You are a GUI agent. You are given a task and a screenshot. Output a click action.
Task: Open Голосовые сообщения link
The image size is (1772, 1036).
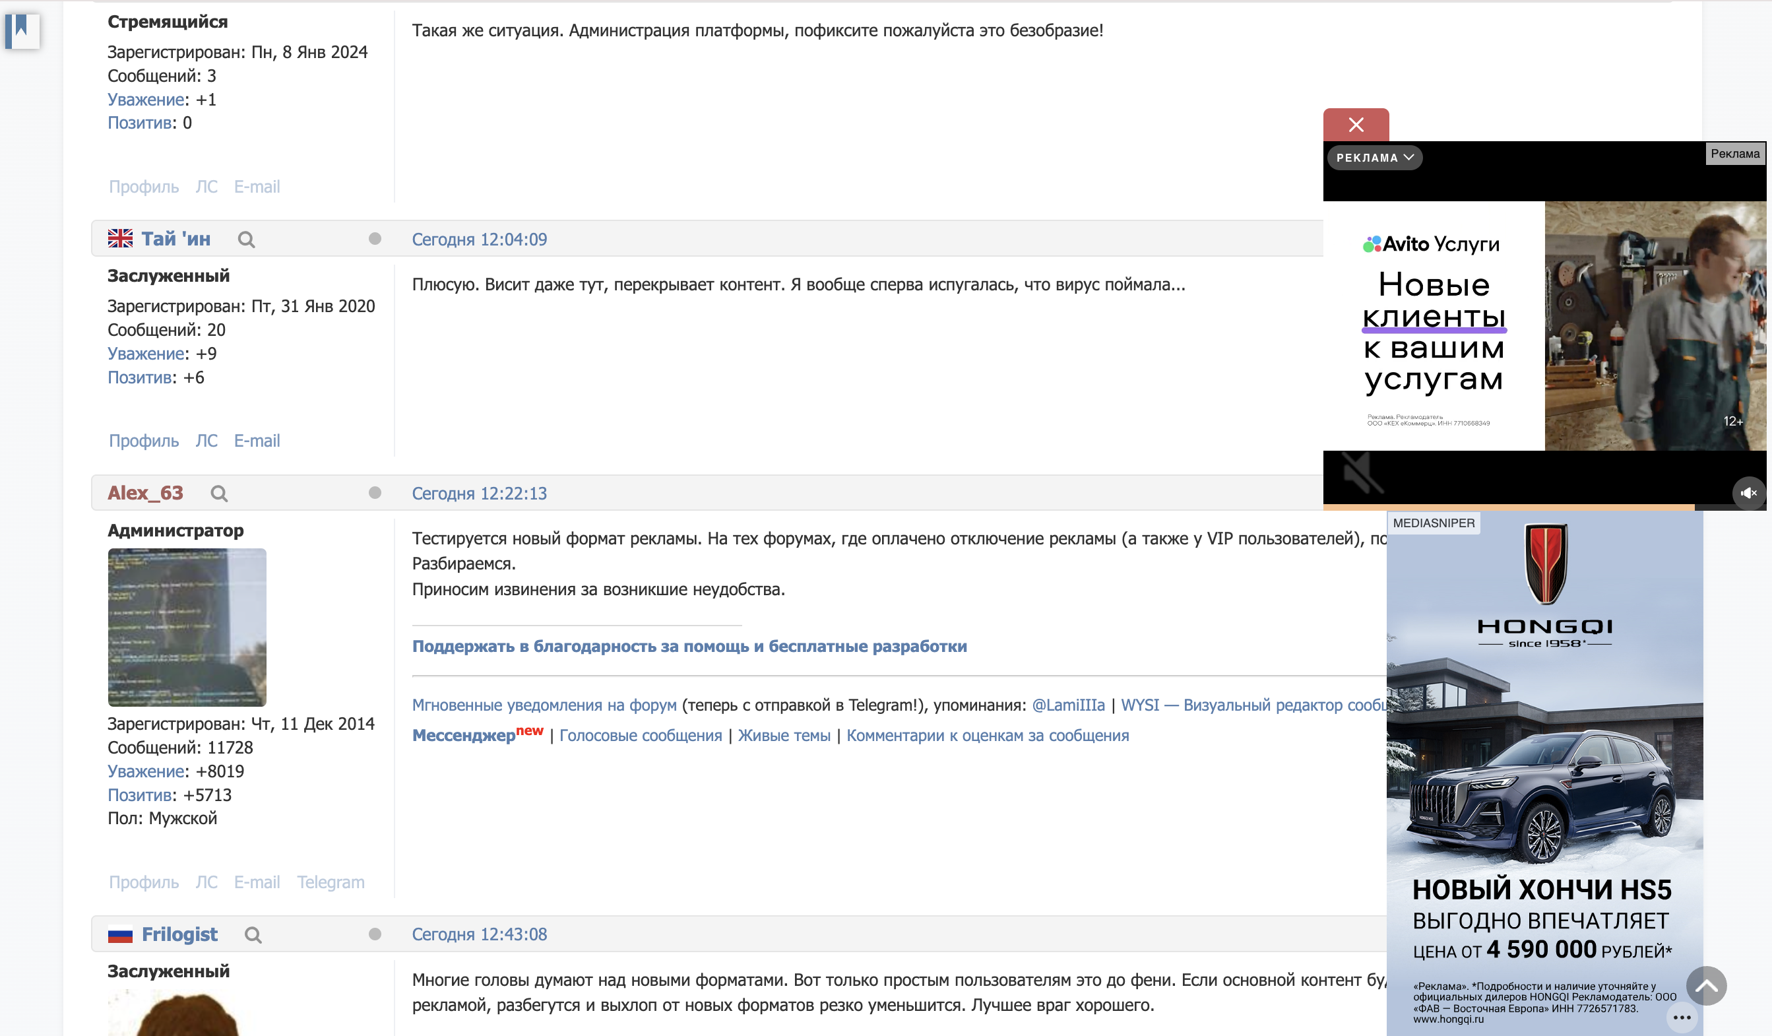(x=641, y=735)
